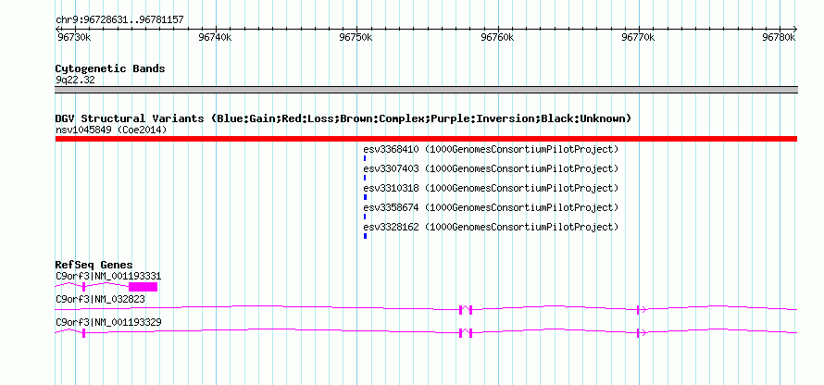The image size is (824, 385).
Task: Click the Cytogenetic Bands track title
Action: [110, 68]
